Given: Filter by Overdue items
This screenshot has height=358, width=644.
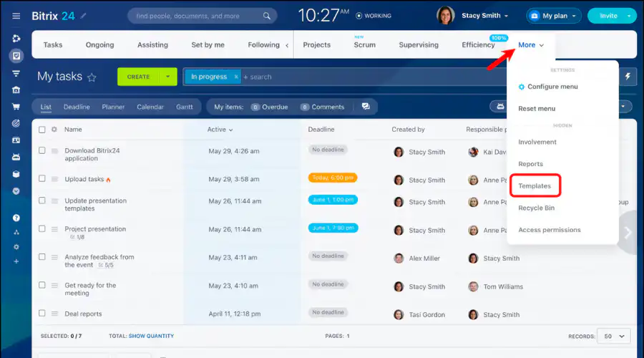Looking at the screenshot, I should point(270,107).
